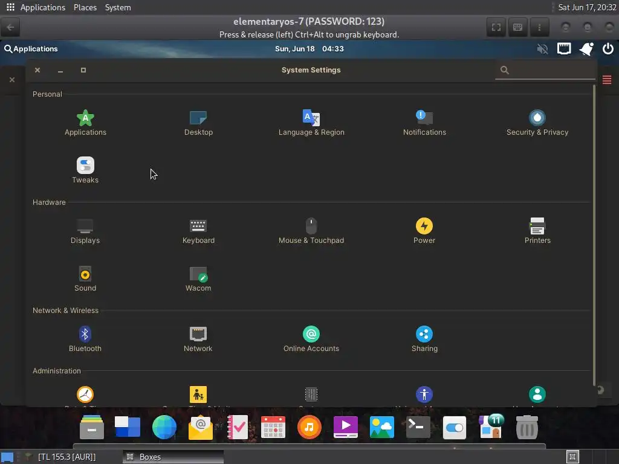Open notifications bell indicator in panel
This screenshot has height=464, width=619.
tap(586, 49)
